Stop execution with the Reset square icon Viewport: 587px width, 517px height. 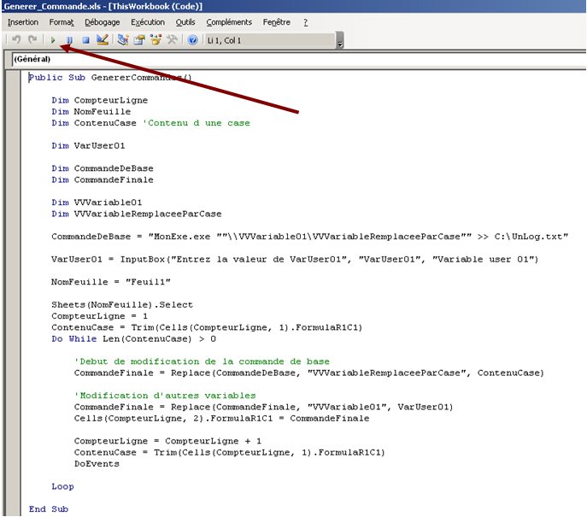85,40
